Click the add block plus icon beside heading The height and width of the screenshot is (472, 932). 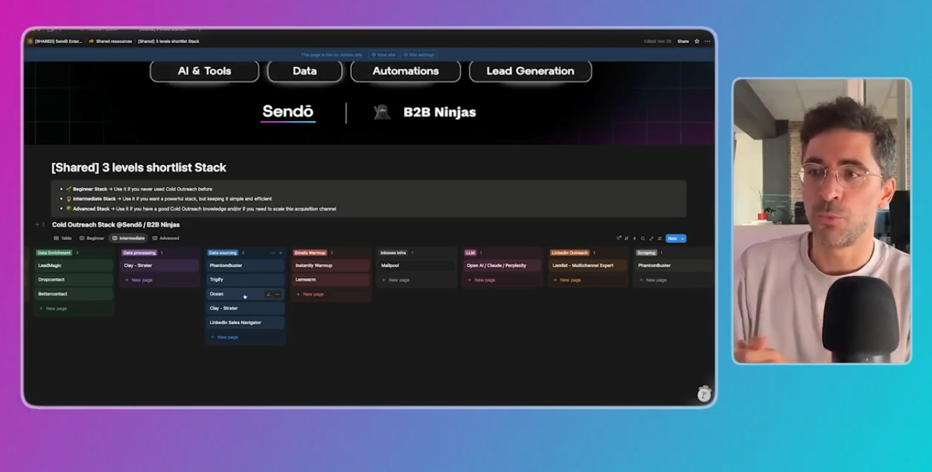37,225
